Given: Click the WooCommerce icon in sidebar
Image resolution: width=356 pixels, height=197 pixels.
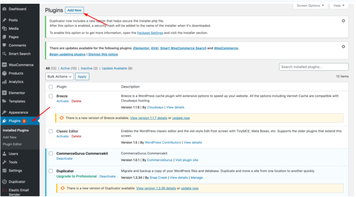Looking at the screenshot, I should coord(4,65).
